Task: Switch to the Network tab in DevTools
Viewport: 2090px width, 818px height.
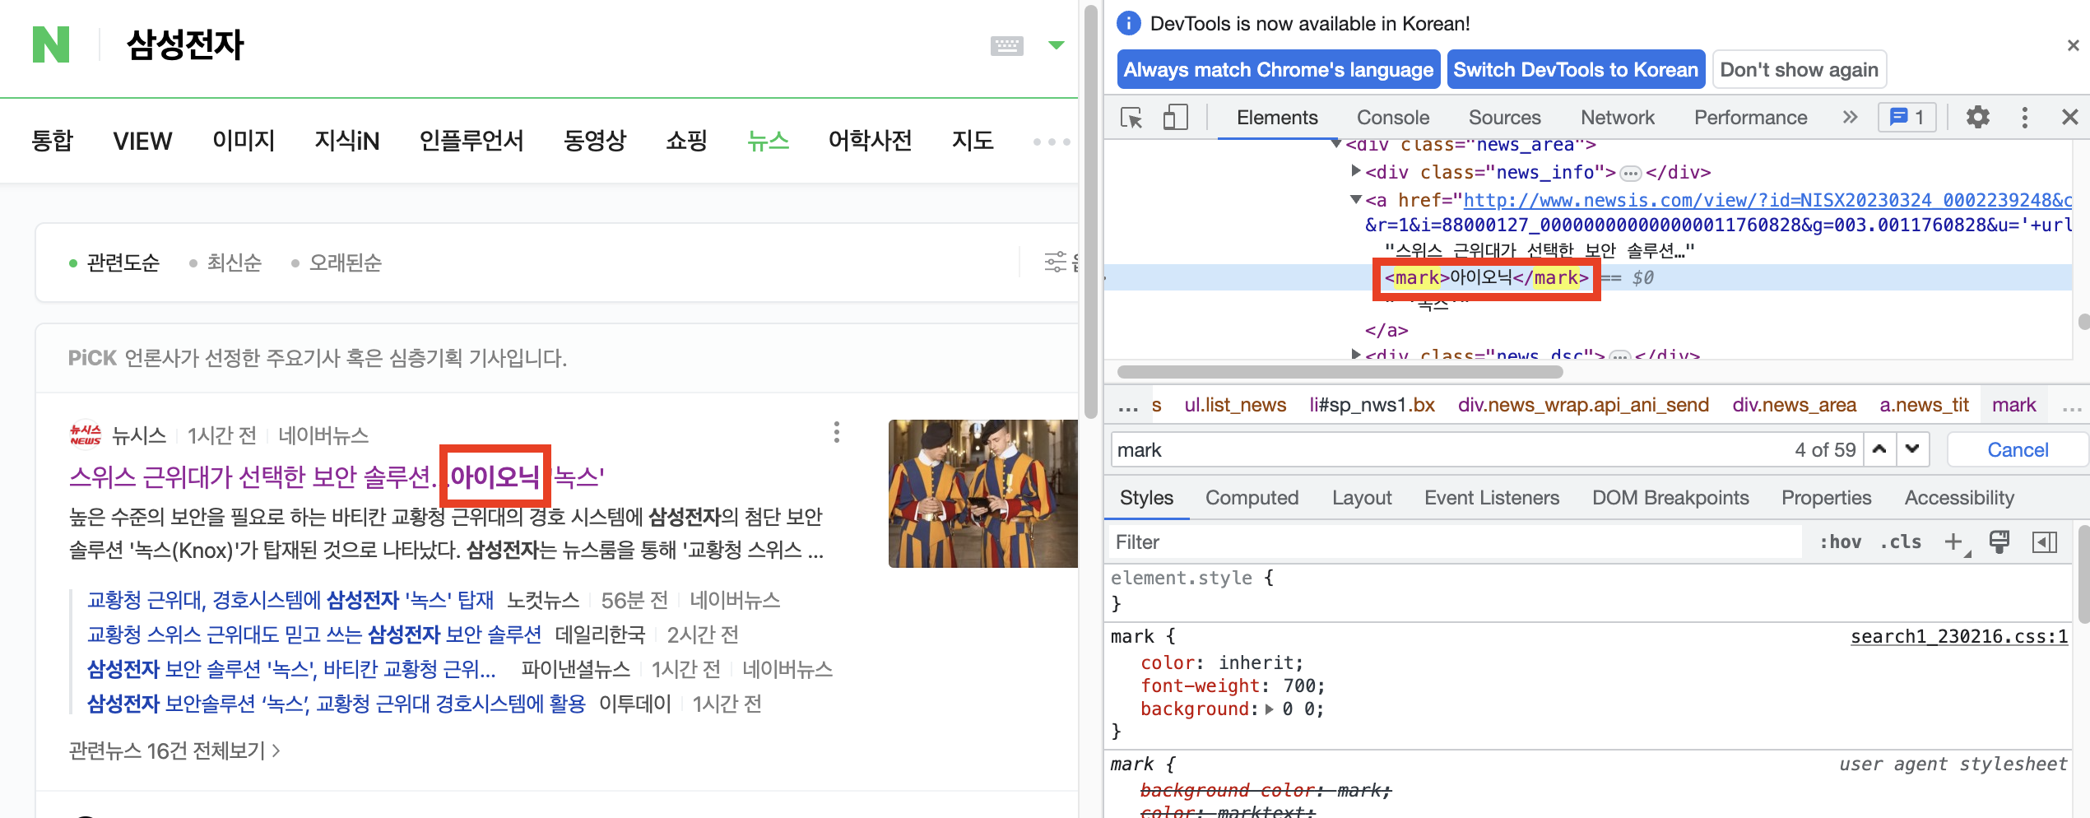Action: (1616, 117)
